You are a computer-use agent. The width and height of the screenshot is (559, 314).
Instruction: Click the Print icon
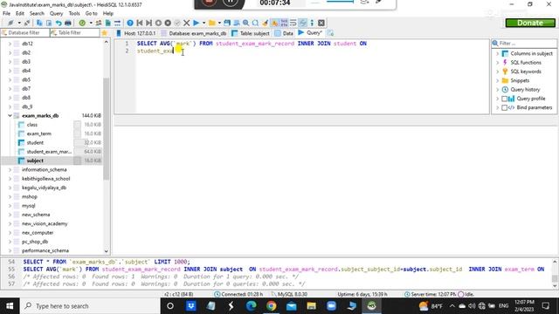[x=68, y=23]
